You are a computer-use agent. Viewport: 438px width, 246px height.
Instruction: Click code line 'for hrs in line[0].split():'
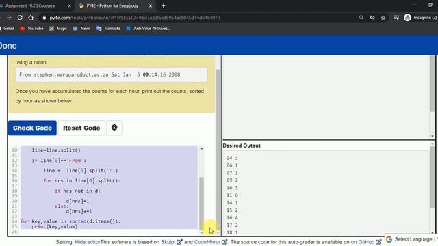tap(82, 180)
